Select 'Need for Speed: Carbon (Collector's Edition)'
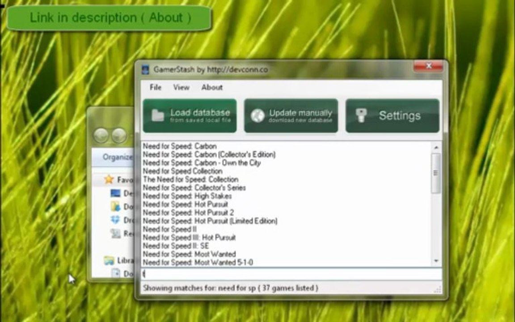The height and width of the screenshot is (322, 515). [209, 154]
